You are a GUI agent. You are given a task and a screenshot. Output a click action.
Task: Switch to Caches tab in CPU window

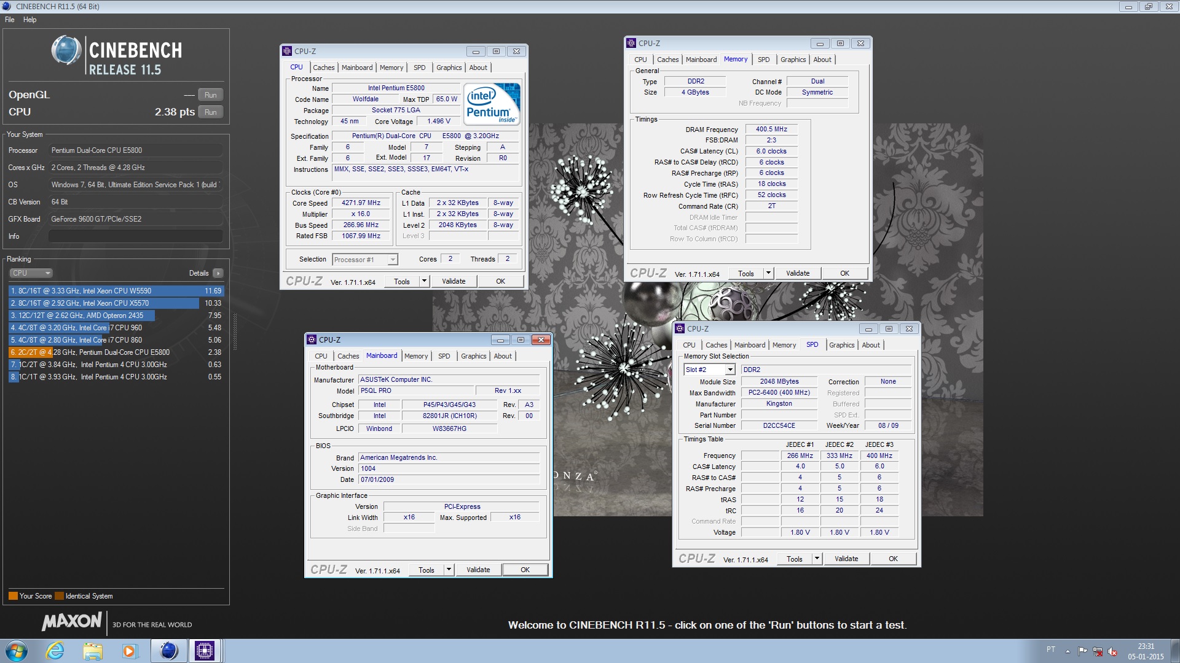pos(323,68)
